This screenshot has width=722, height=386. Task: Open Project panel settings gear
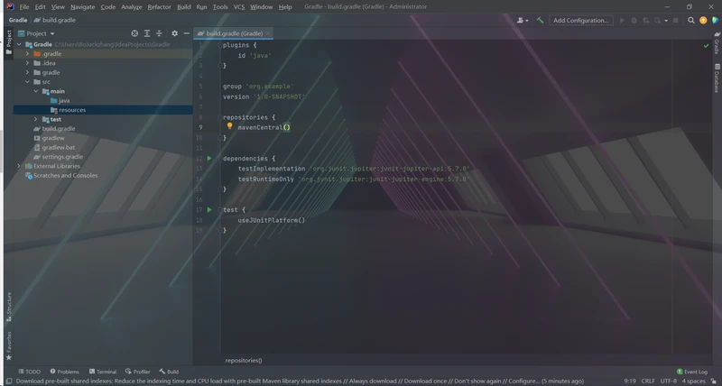click(x=174, y=33)
